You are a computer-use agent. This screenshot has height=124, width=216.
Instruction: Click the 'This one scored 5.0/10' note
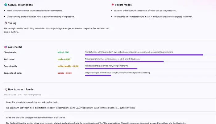(x=23, y=95)
